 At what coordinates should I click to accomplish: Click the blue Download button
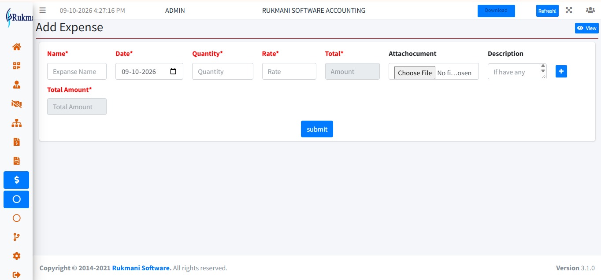496,11
